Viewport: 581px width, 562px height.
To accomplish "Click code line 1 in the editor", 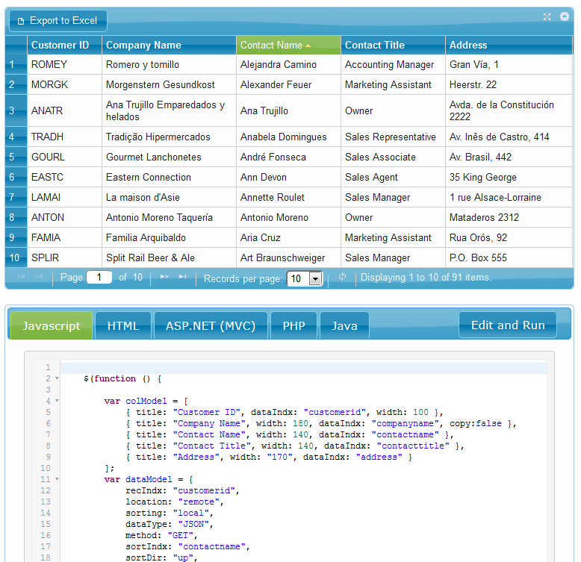I will [303, 368].
